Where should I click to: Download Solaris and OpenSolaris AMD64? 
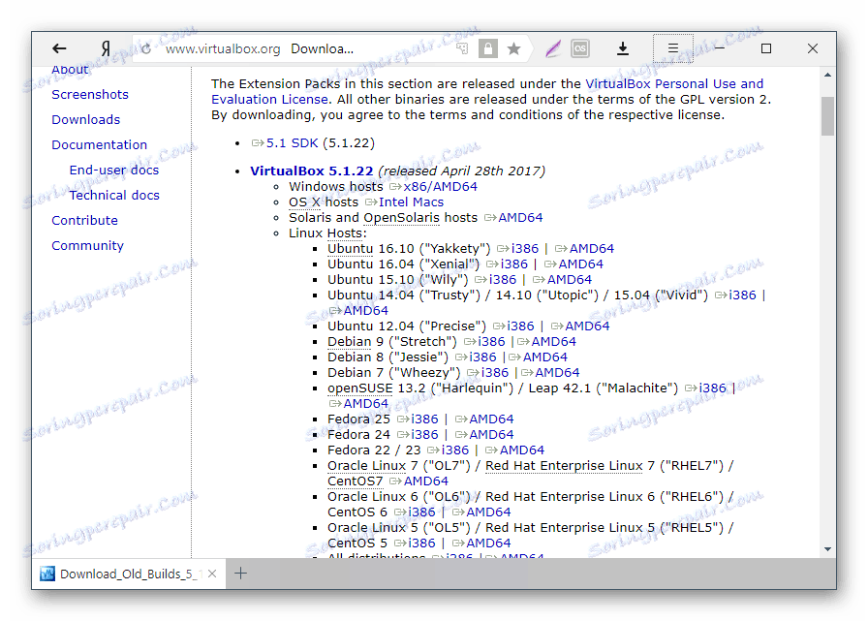click(x=520, y=218)
